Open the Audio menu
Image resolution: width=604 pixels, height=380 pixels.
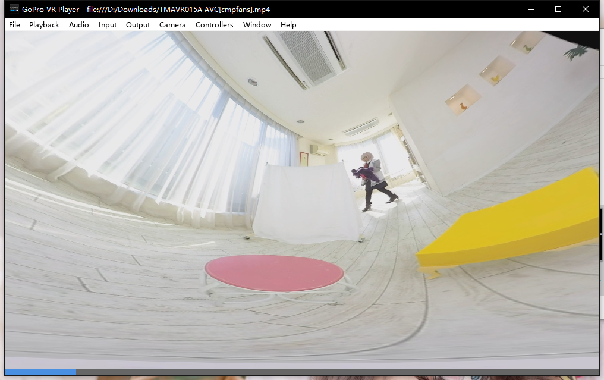click(x=78, y=24)
